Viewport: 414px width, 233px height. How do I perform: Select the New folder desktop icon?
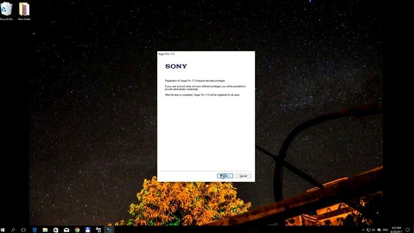click(25, 11)
